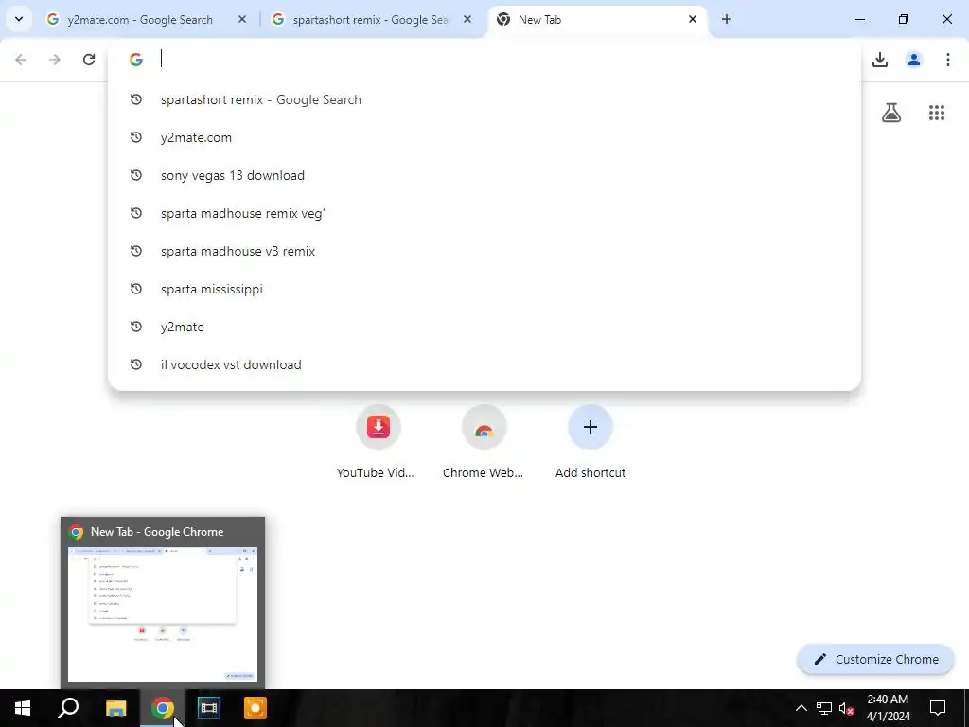This screenshot has width=969, height=727.
Task: Choose suggestion 'spartashort remix - Google Search'
Action: tap(484, 99)
